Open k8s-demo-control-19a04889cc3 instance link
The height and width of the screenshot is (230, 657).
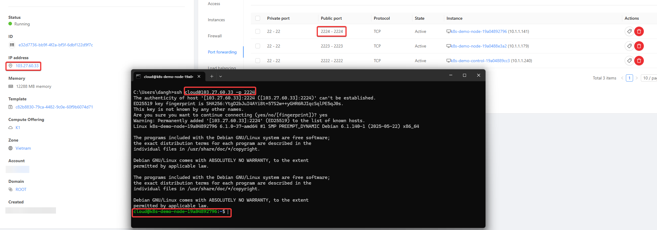coord(480,61)
